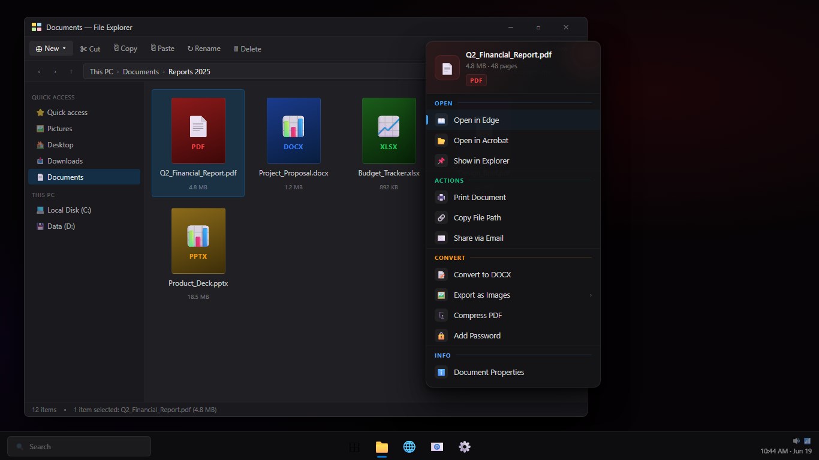Screen dimensions: 819x460
Task: Go back with the left arrow
Action: pos(39,72)
